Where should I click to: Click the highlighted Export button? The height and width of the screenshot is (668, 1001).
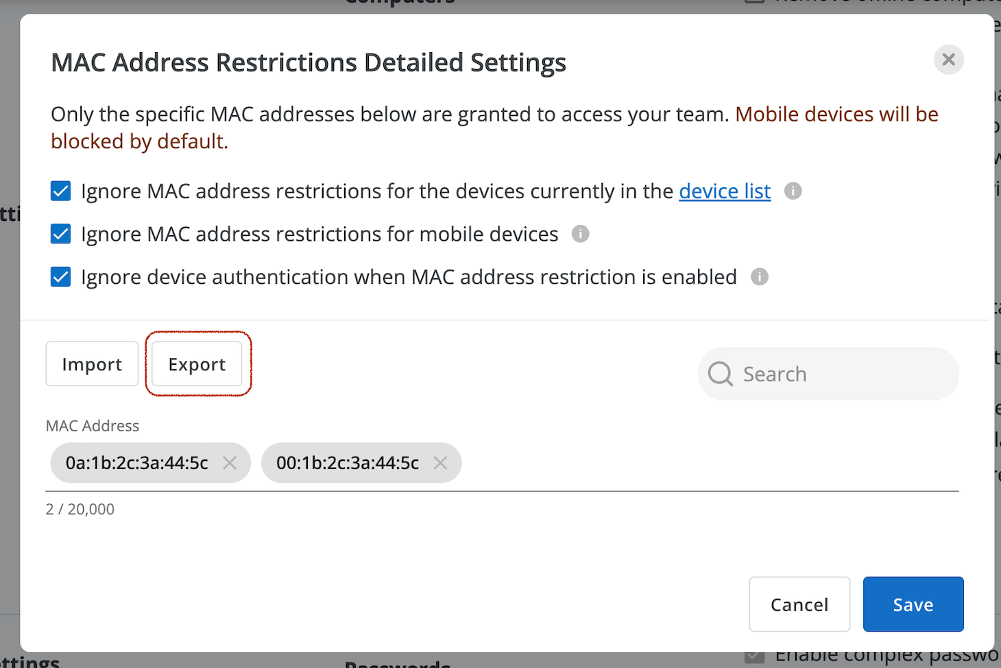pyautogui.click(x=196, y=364)
